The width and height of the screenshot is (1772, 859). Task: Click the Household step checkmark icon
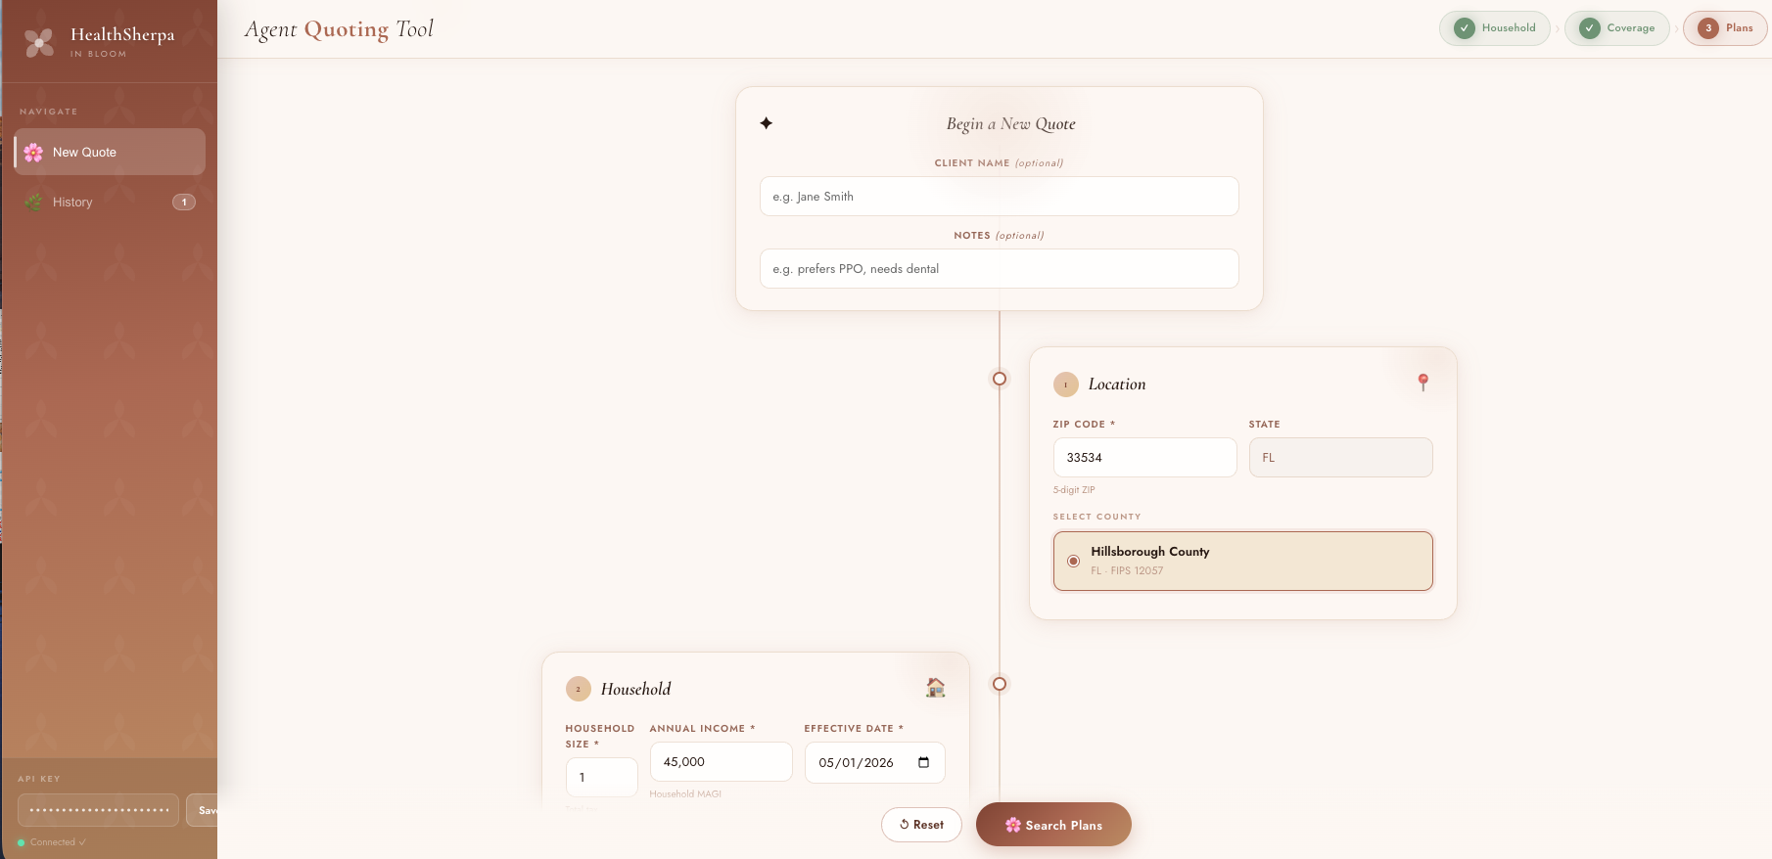coord(1465,28)
